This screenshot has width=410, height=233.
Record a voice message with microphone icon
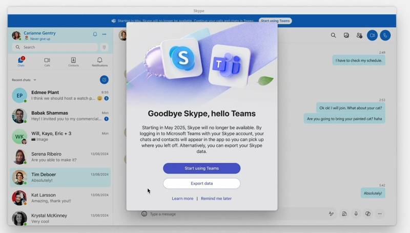pos(356,214)
